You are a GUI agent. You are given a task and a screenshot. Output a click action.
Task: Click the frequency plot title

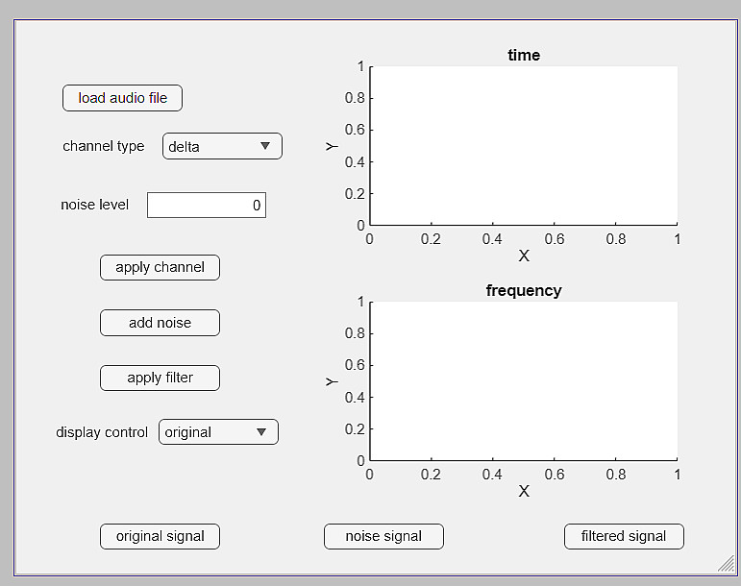(524, 290)
